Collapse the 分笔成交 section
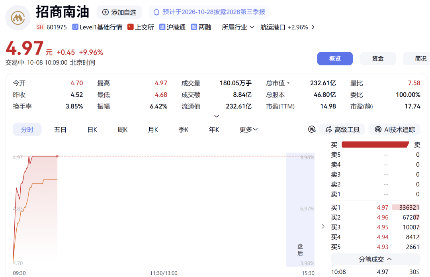The height and width of the screenshot is (277, 430). click(375, 259)
